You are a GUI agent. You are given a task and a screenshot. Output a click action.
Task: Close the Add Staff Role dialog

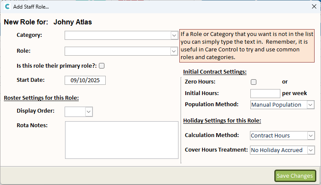coord(314,6)
